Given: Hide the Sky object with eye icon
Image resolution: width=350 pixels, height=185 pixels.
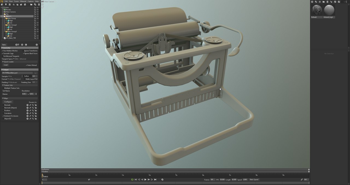Looking at the screenshot, I should coord(37,14).
